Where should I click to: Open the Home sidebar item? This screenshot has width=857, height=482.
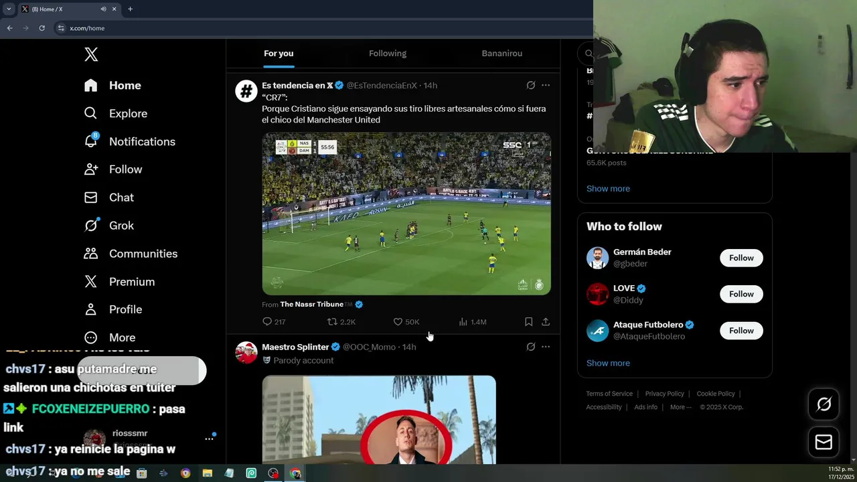coord(112,86)
